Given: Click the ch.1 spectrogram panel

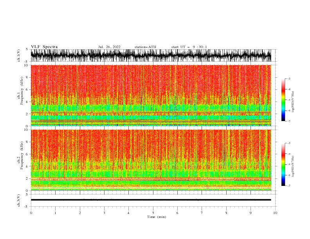Looking at the screenshot, I should coord(151,95).
